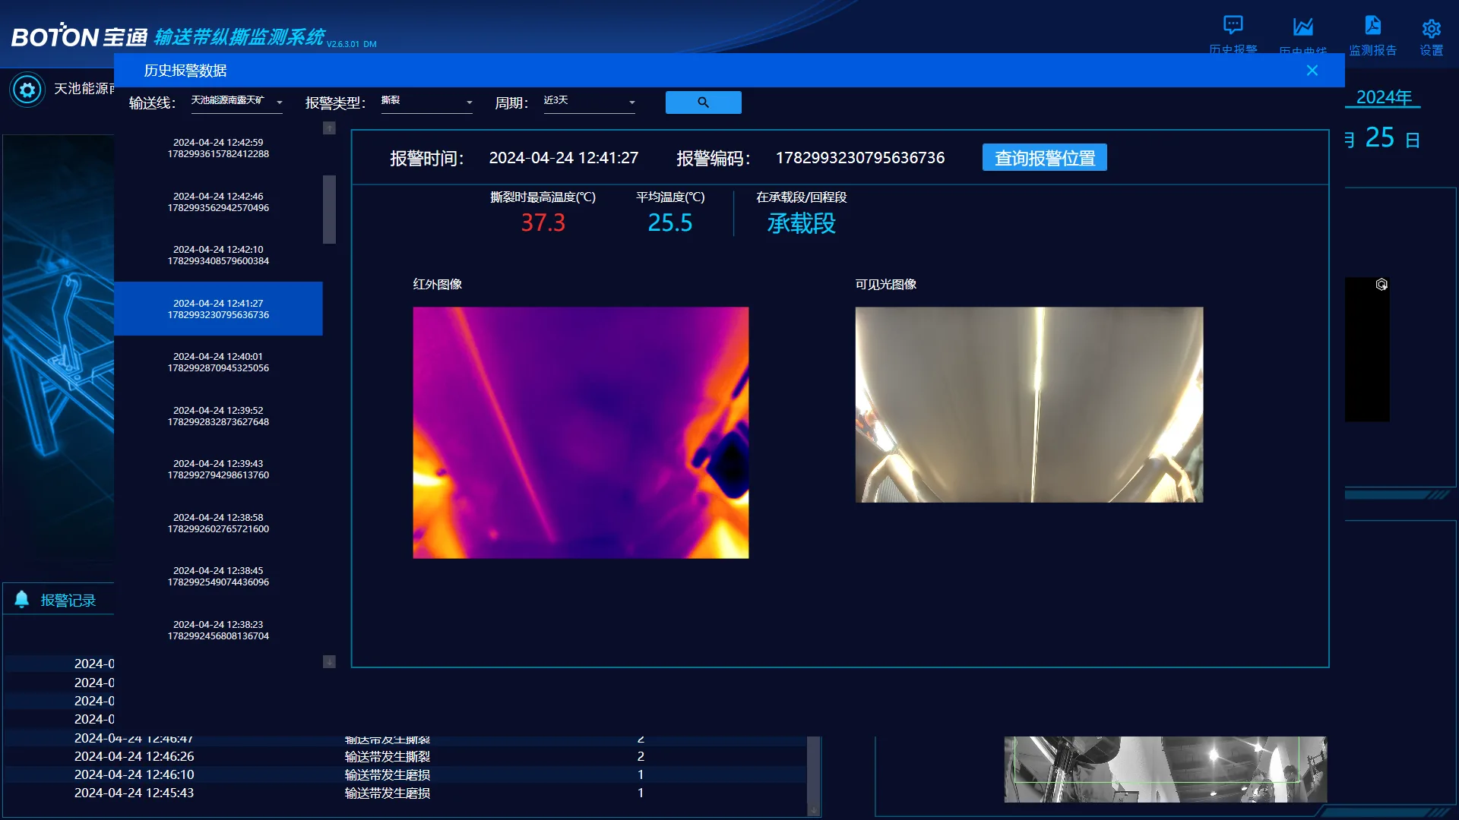The height and width of the screenshot is (820, 1459).
Task: Select alarm record 2024-04-24 12:40:01
Action: click(218, 362)
